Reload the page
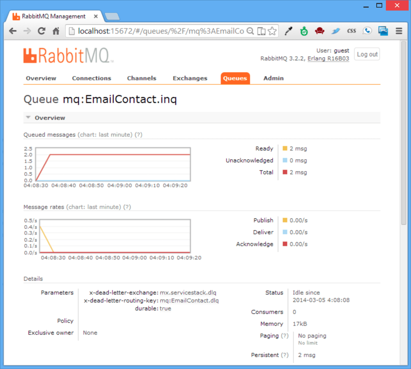411x369 pixels. [42, 31]
